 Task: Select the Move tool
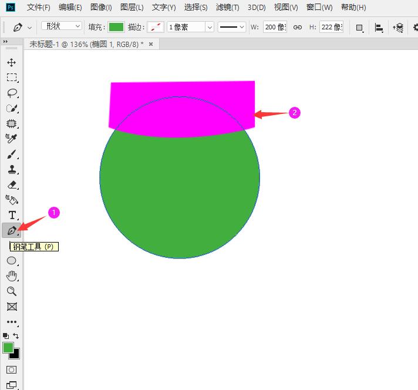click(11, 62)
